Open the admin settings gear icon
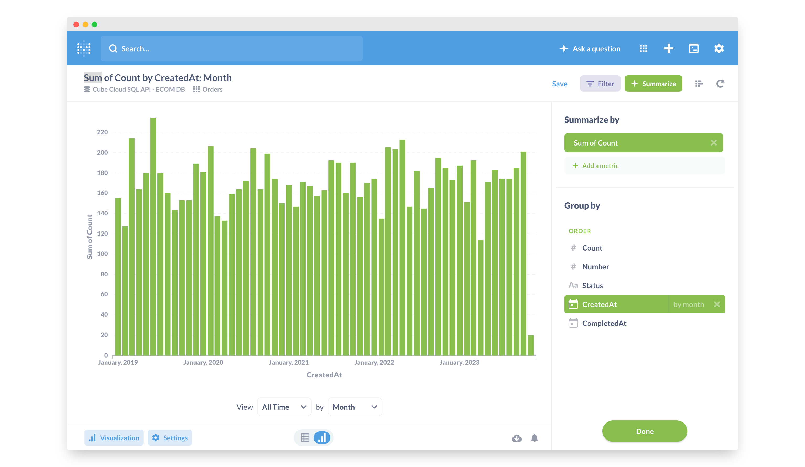Image resolution: width=805 pixels, height=467 pixels. [719, 48]
